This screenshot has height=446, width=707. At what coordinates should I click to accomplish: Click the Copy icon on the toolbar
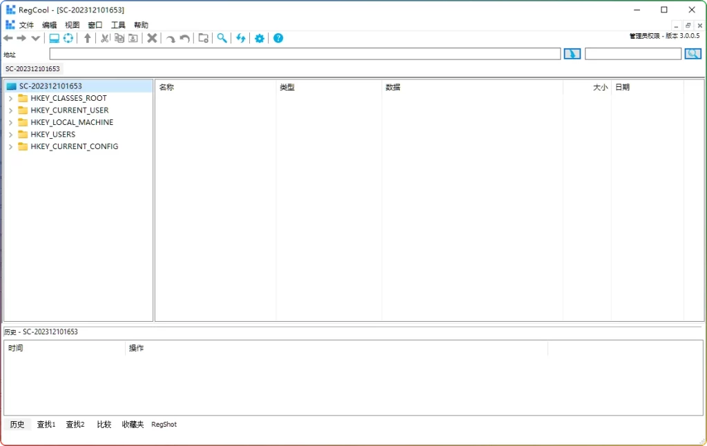[119, 38]
